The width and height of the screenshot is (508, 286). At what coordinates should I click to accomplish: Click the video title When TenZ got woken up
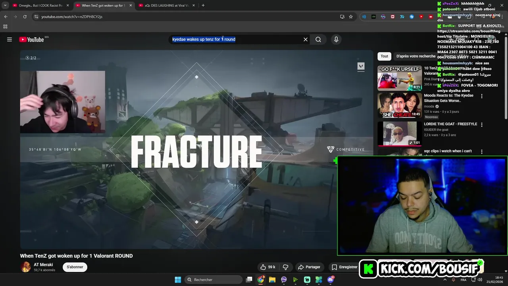click(77, 256)
